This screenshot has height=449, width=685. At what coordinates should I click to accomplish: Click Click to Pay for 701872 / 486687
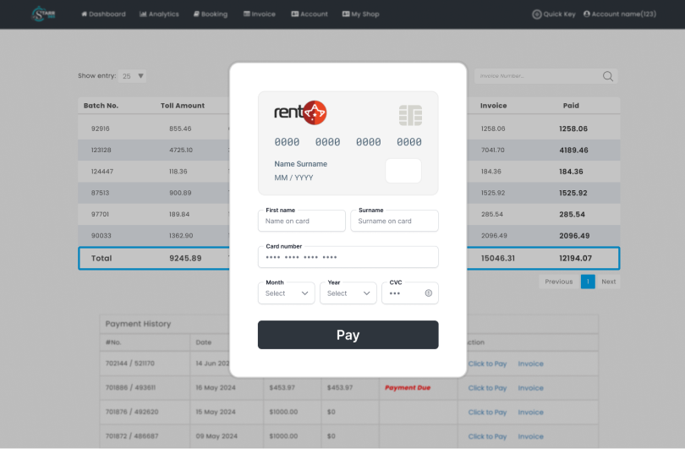point(487,436)
